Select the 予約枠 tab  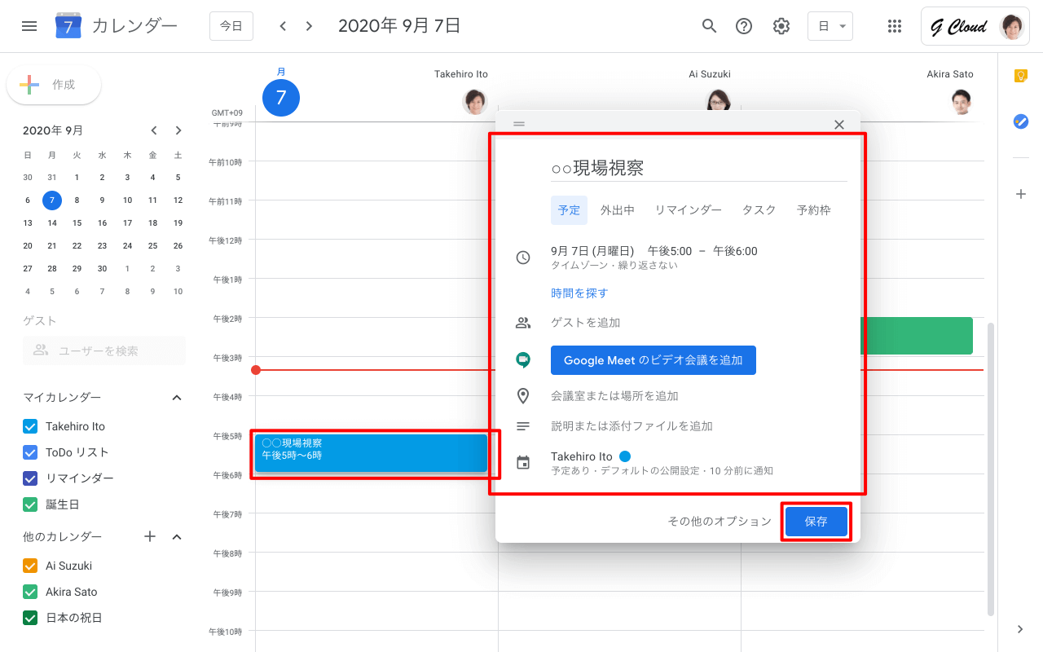(x=814, y=210)
